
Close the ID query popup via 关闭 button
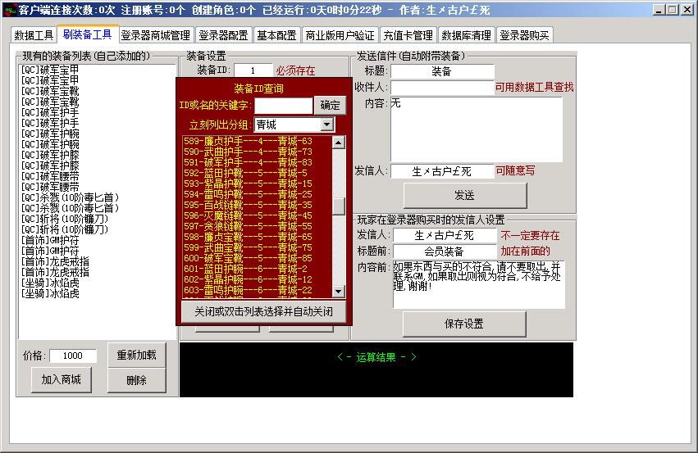pos(263,312)
